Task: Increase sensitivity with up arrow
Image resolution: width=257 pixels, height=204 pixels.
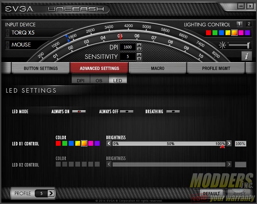Action: 139,55
